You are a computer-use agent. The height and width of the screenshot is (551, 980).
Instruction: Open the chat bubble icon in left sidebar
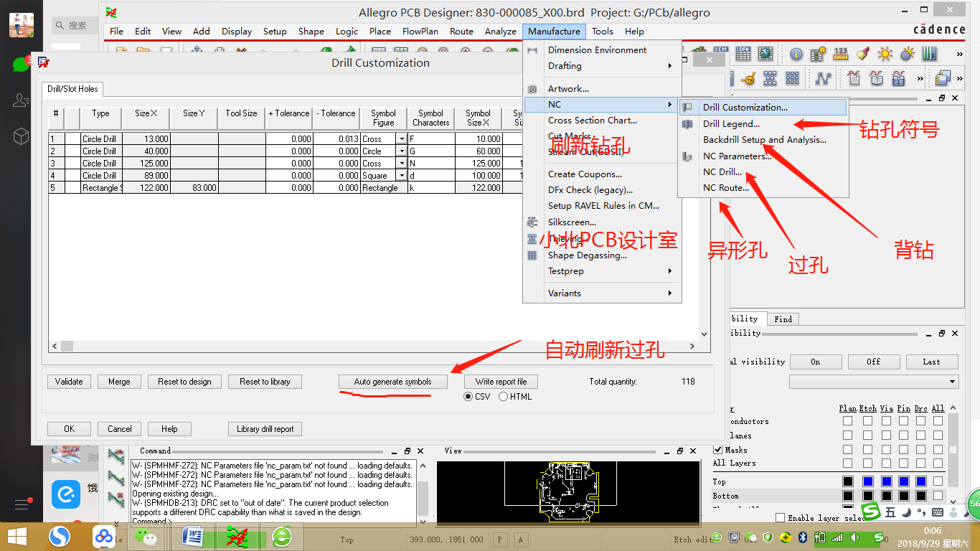[x=21, y=65]
